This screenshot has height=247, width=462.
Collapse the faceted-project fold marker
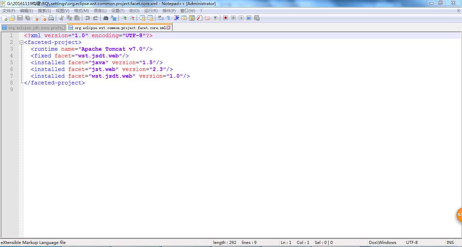point(21,43)
